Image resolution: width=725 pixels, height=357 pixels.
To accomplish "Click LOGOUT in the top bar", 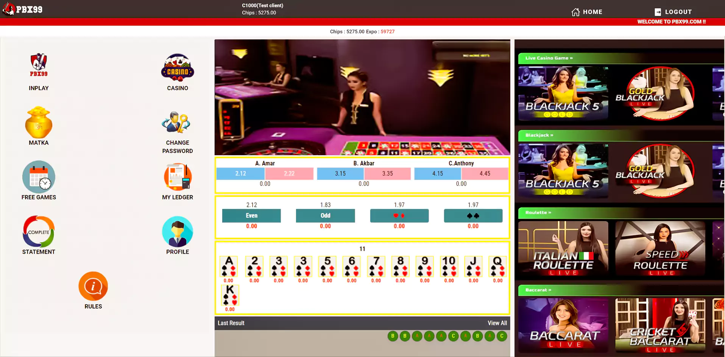I will coord(673,12).
